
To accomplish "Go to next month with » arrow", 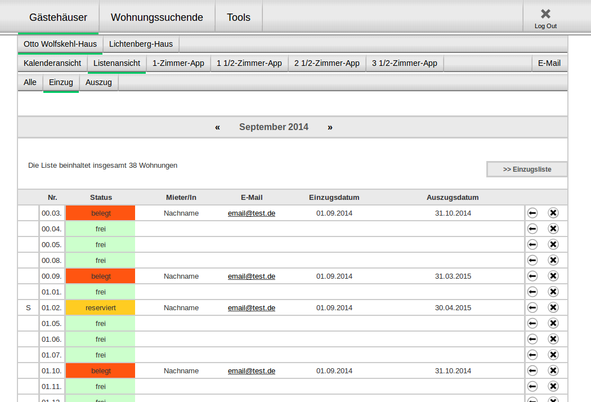I will (330, 127).
